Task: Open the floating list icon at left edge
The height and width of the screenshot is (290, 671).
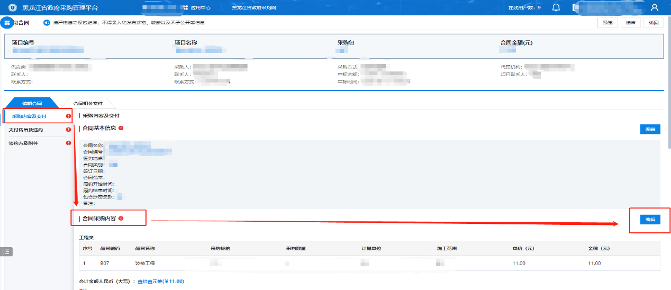Action: tap(6, 251)
